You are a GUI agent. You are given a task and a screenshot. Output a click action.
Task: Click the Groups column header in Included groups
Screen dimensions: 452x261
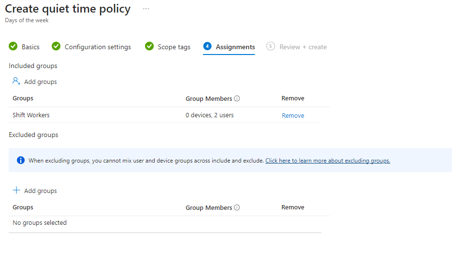point(23,98)
